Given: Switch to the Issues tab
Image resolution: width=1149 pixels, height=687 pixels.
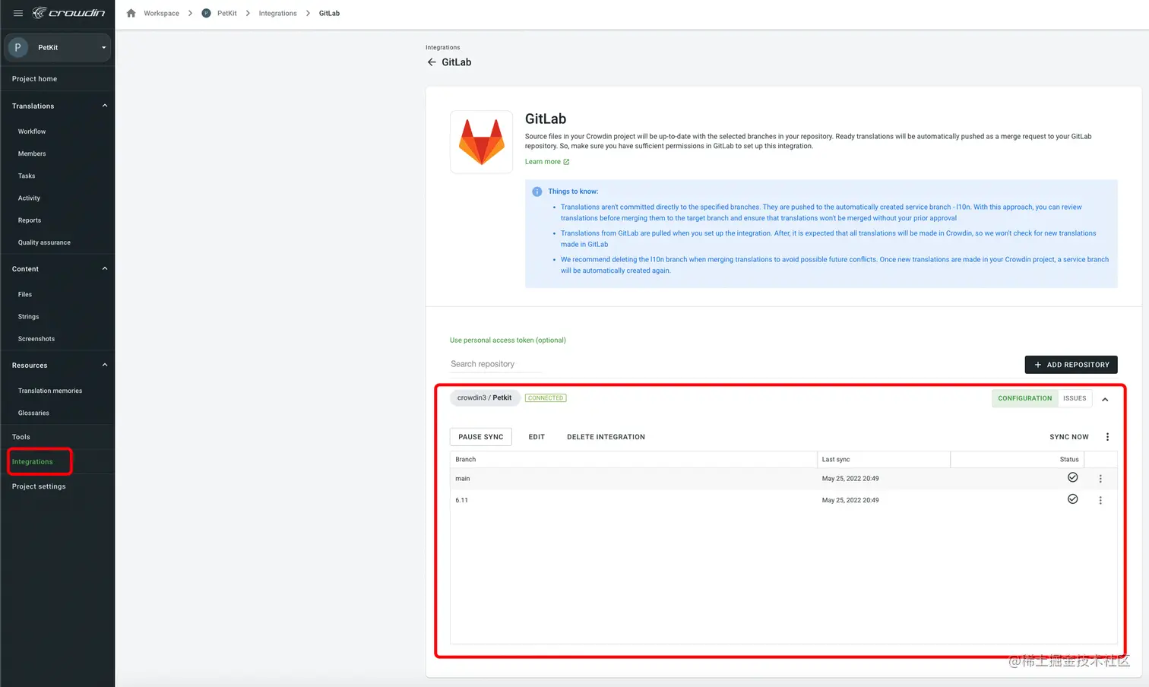Looking at the screenshot, I should click(x=1075, y=398).
